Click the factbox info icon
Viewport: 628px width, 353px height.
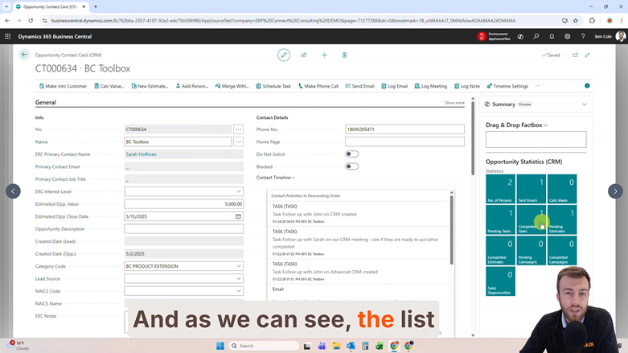pyautogui.click(x=587, y=86)
